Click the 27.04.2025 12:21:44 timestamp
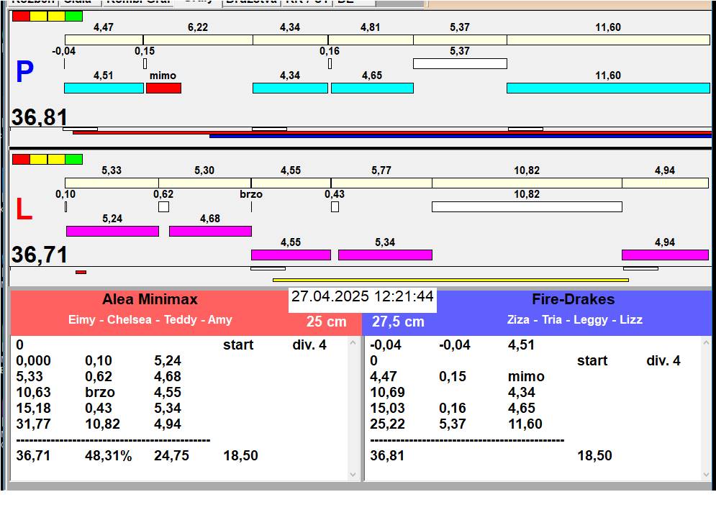Viewport: 716px width, 515px height. tap(362, 297)
